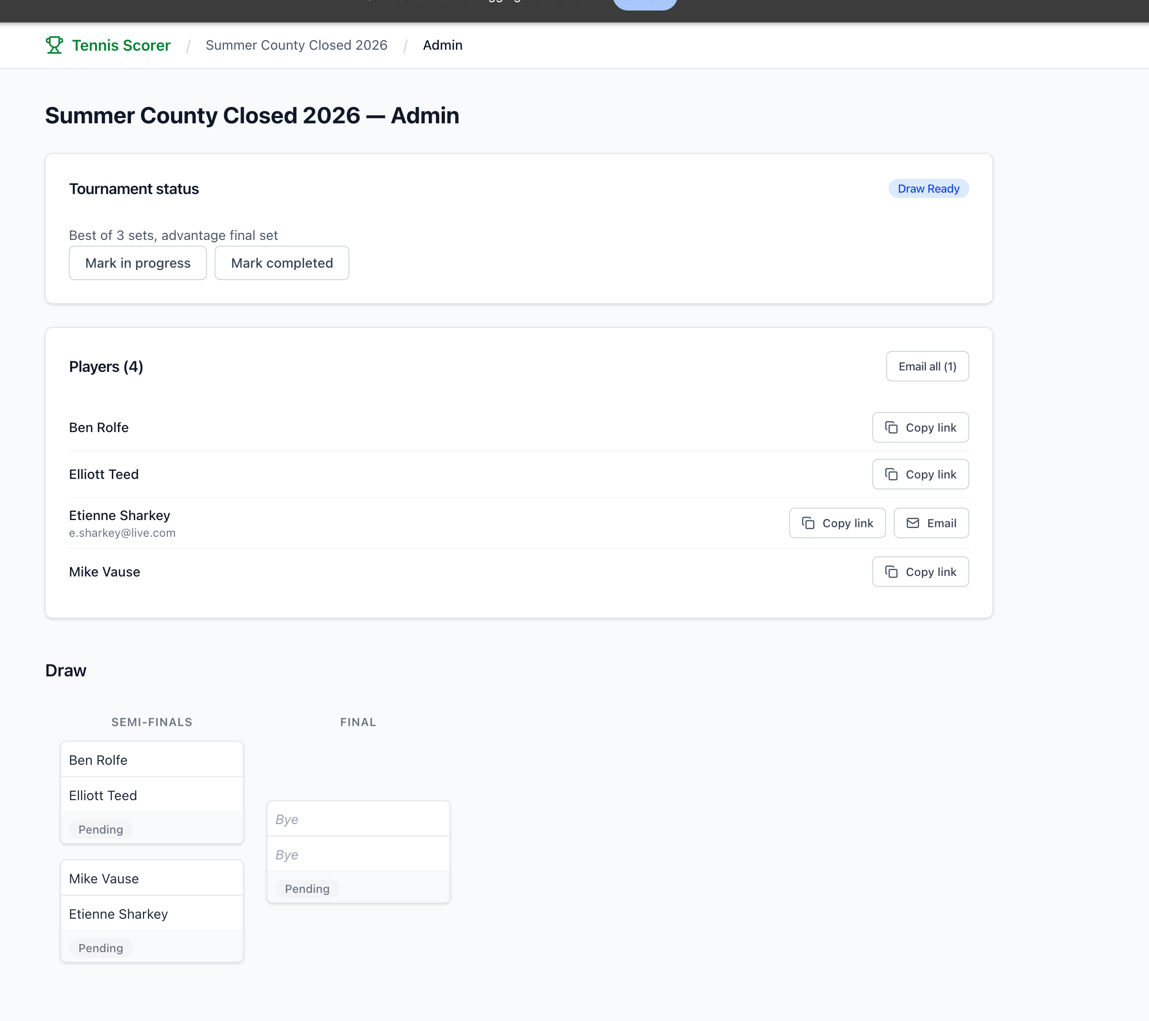The width and height of the screenshot is (1149, 1021).
Task: Click Best of 3 sets format text
Action: 173,236
